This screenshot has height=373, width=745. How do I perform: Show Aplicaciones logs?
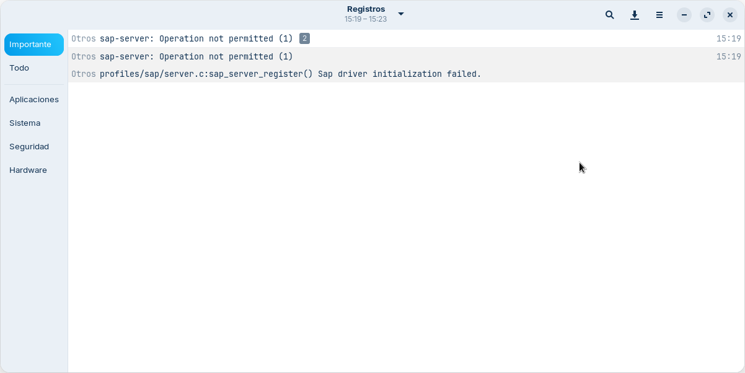tap(34, 100)
